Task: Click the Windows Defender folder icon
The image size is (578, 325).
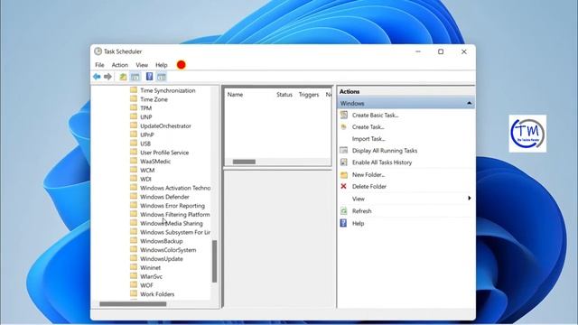Action: pos(134,197)
